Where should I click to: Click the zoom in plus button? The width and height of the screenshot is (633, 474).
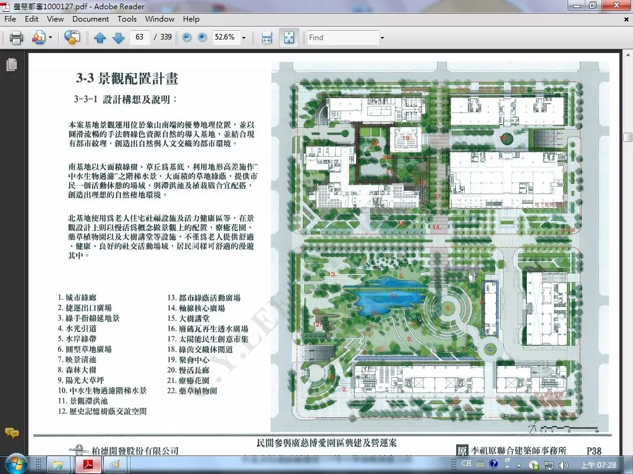pyautogui.click(x=202, y=37)
